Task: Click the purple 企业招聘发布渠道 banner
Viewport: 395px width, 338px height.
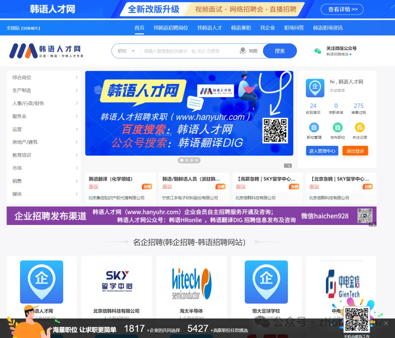Action: click(x=191, y=215)
